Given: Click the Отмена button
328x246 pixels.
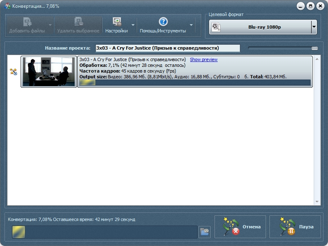Looking at the screenshot, I should pyautogui.click(x=240, y=227).
